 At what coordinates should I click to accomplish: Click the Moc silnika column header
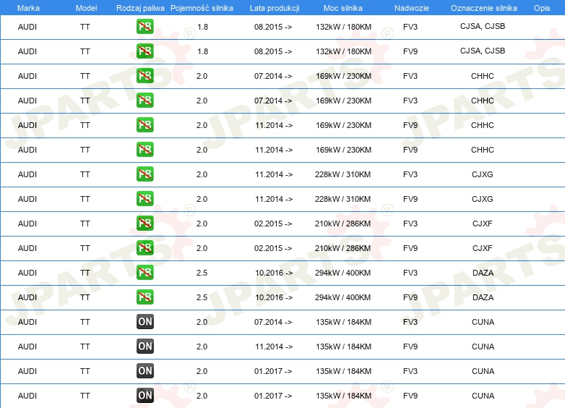pyautogui.click(x=343, y=7)
